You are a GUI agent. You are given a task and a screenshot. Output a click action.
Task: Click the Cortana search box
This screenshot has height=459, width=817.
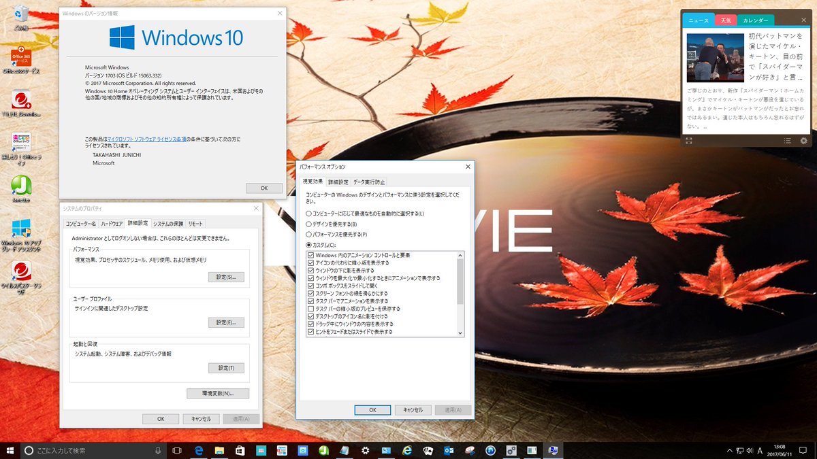pos(94,450)
